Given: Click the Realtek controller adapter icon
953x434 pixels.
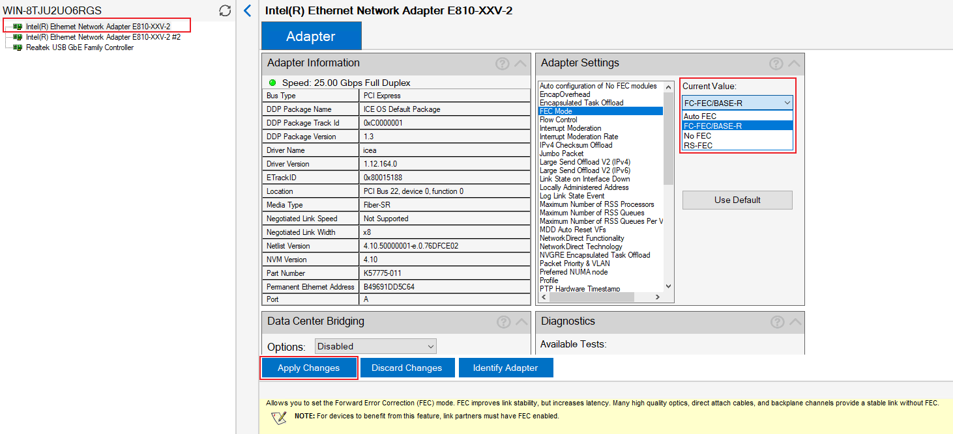Looking at the screenshot, I should pyautogui.click(x=18, y=47).
